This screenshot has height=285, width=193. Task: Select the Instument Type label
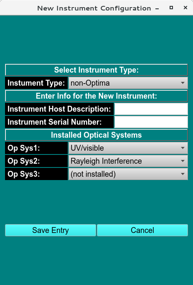(36, 83)
